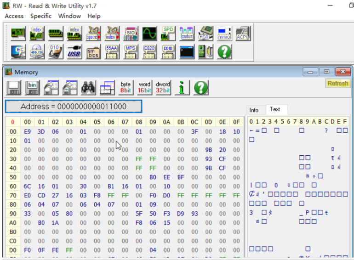Image resolution: width=354 pixels, height=260 pixels.
Task: Select hex cell E9 in row 00
Action: click(x=28, y=131)
